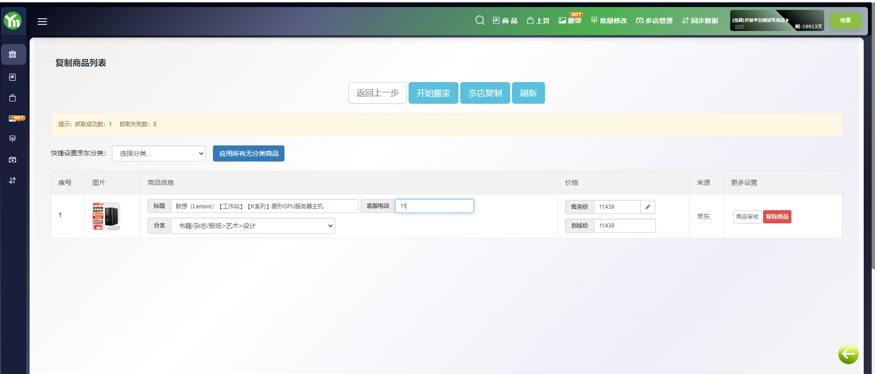The image size is (875, 374).
Task: Click the green logo at top left
Action: click(13, 21)
